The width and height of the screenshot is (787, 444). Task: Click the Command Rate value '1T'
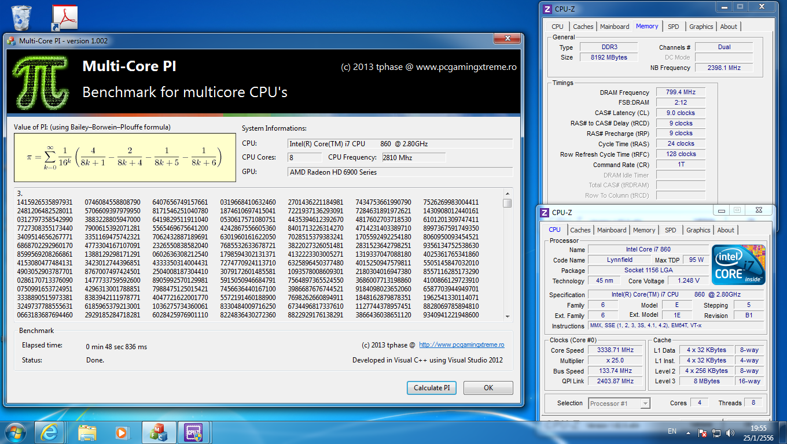(681, 165)
